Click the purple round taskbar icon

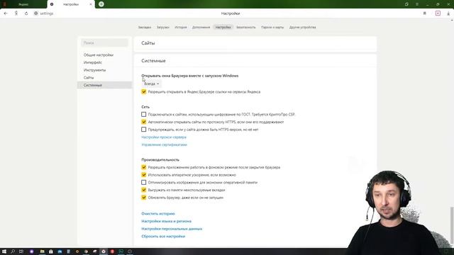tap(31, 251)
